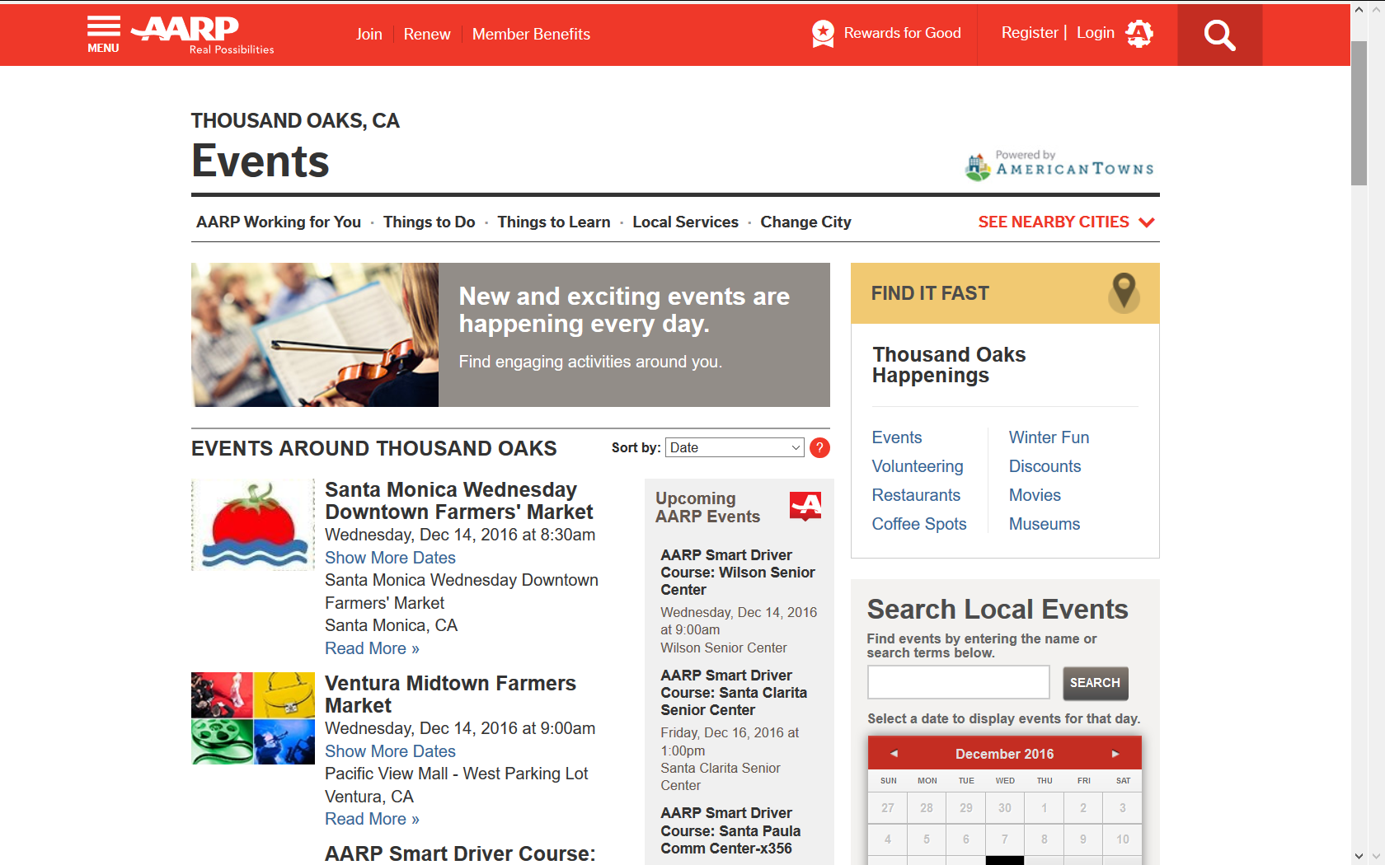Open Member Benefits menu item
Image resolution: width=1385 pixels, height=865 pixels.
(531, 34)
